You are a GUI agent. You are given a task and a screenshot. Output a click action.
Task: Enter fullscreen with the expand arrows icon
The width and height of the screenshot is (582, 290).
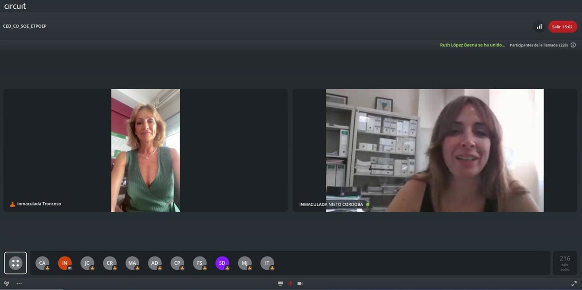(x=574, y=283)
